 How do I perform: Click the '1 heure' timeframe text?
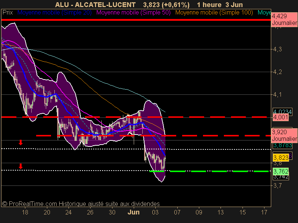click(209, 4)
